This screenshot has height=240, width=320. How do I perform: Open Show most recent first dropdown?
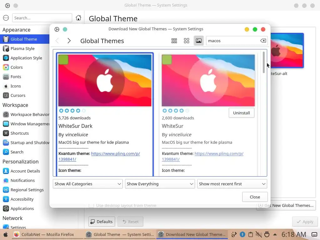[x=232, y=184]
